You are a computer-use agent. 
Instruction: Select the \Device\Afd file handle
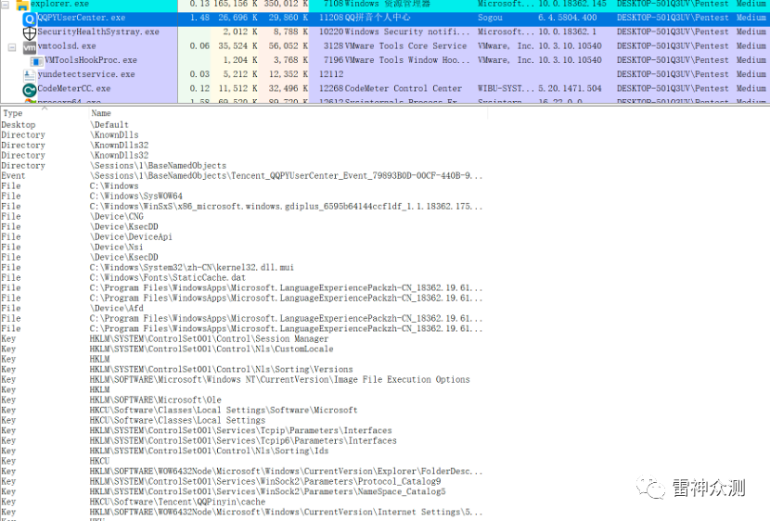click(x=117, y=308)
